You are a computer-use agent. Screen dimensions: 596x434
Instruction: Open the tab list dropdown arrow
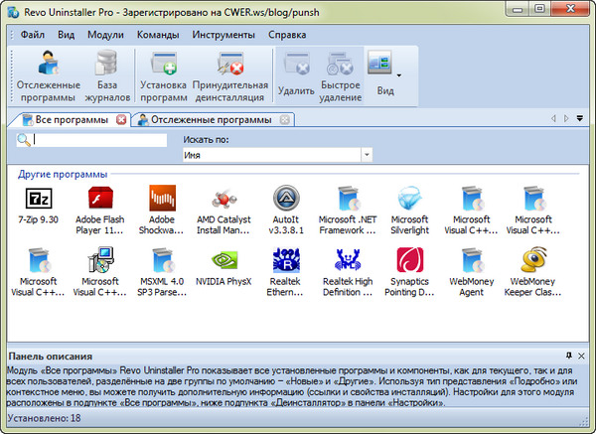pyautogui.click(x=579, y=120)
